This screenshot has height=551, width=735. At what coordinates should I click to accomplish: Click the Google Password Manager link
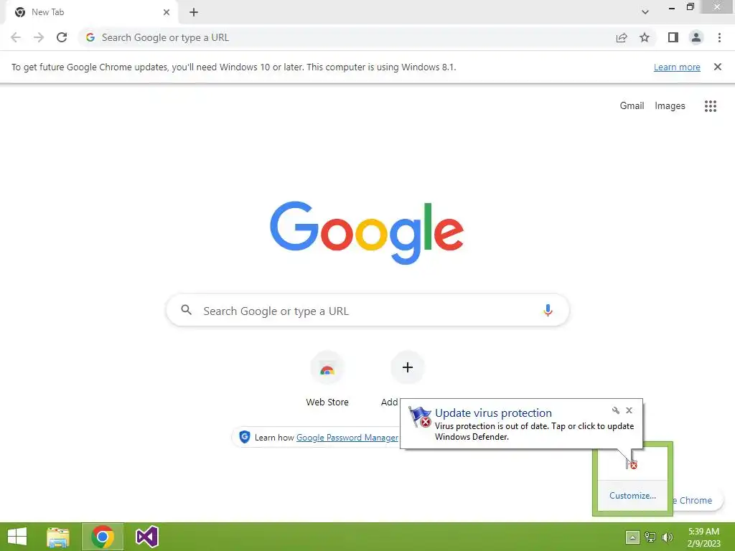[x=347, y=438]
